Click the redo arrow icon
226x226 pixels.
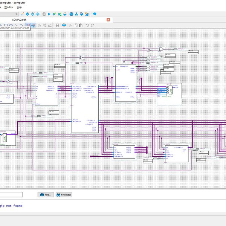coord(93,25)
